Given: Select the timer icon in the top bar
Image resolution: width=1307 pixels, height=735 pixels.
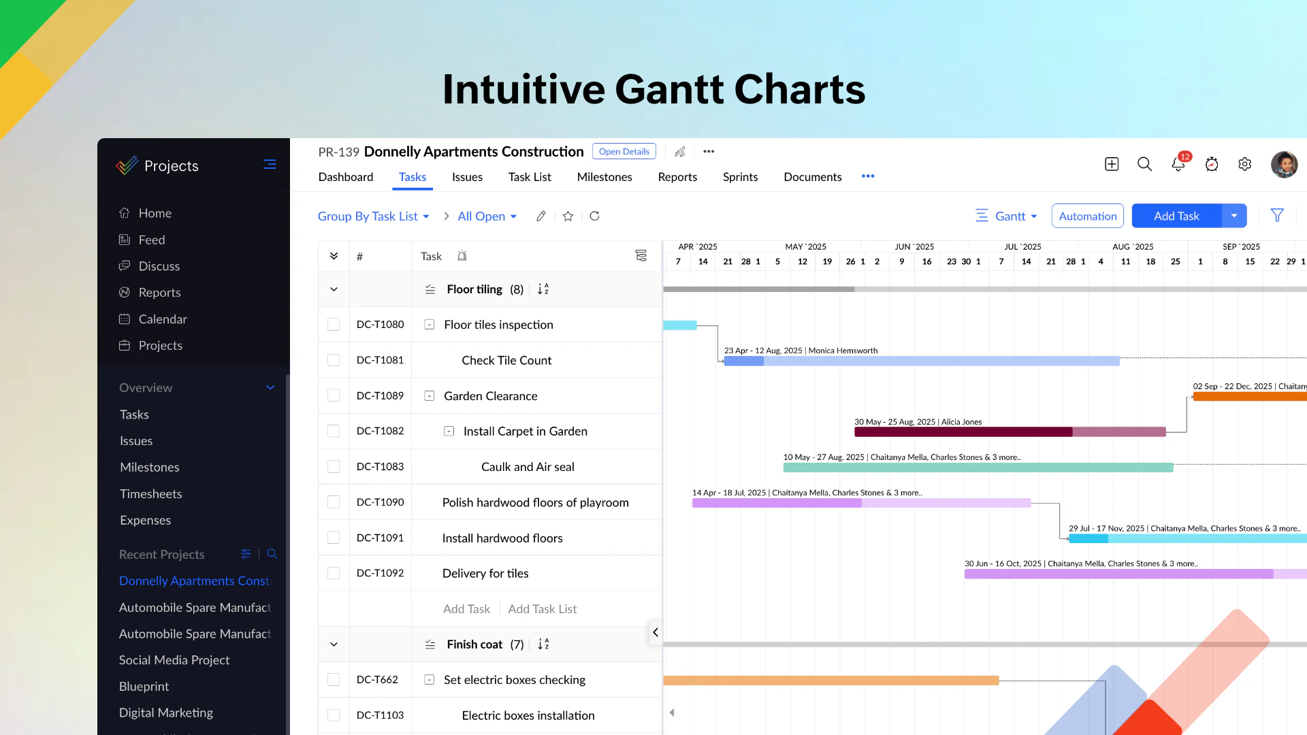Looking at the screenshot, I should tap(1212, 165).
